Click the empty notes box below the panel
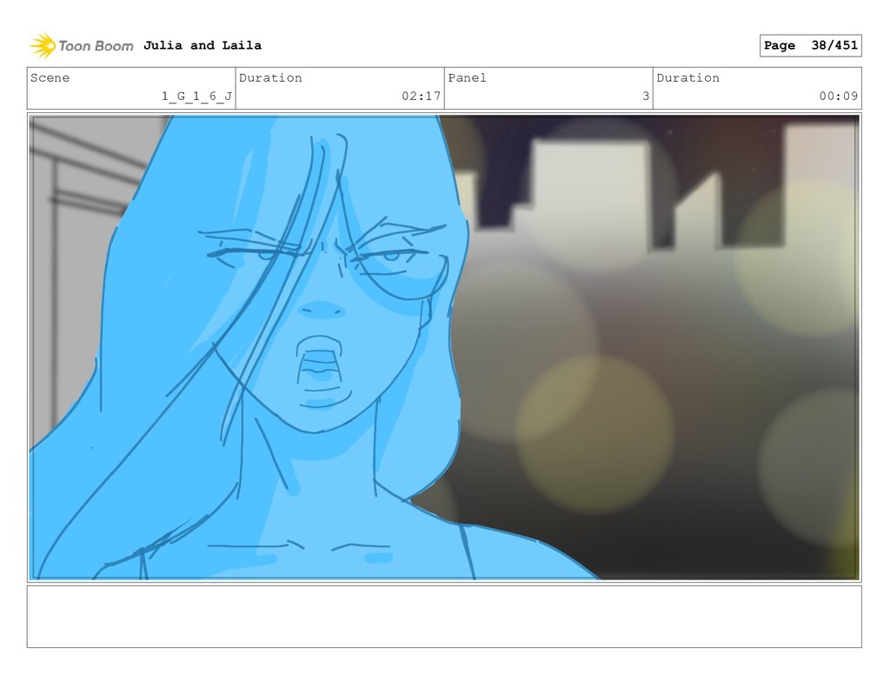890x688 pixels. point(444,617)
